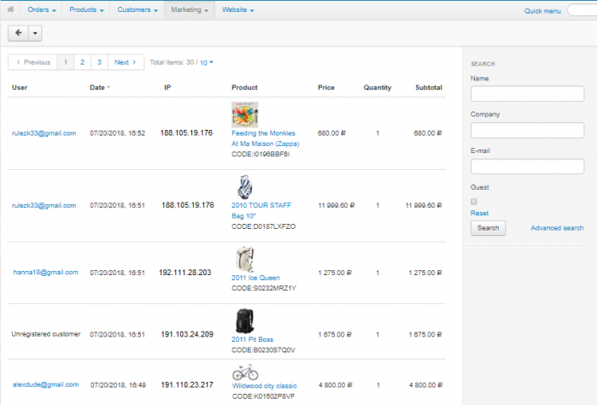Click the Reset link in search panel

(479, 213)
